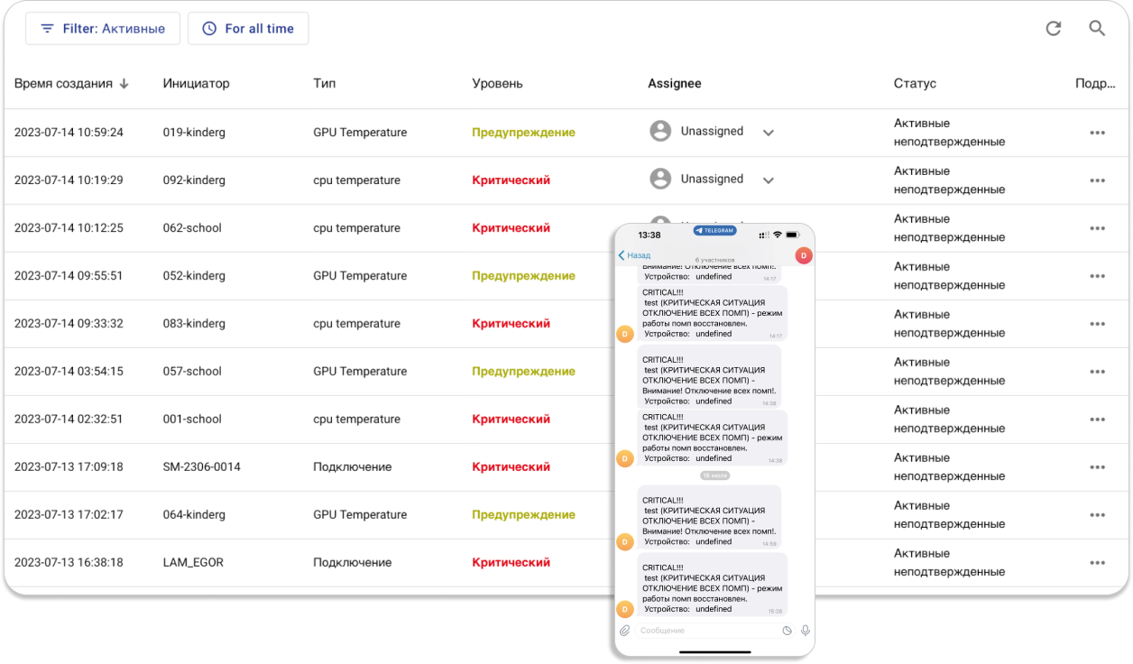Tap the Назад back button in Telegram
This screenshot has width=1133, height=664.
pos(634,255)
